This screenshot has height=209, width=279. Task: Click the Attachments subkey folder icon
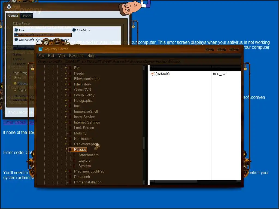point(75,155)
